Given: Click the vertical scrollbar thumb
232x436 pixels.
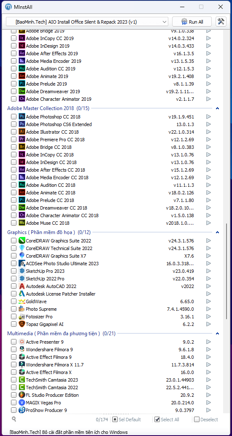Looking at the screenshot, I should pos(227,271).
